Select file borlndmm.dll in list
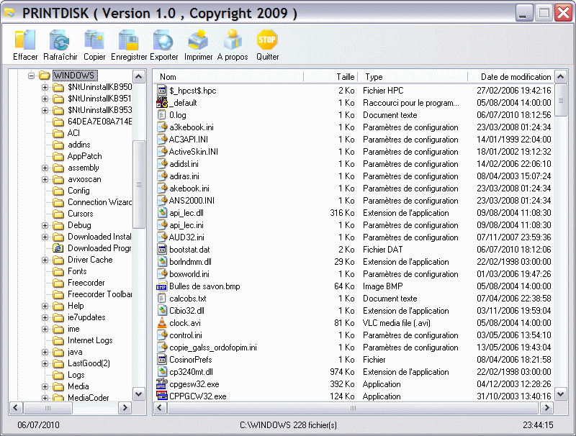Image resolution: width=576 pixels, height=436 pixels. click(x=190, y=262)
